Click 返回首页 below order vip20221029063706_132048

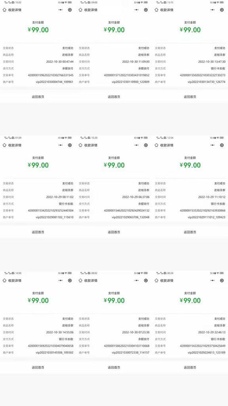click(x=114, y=232)
